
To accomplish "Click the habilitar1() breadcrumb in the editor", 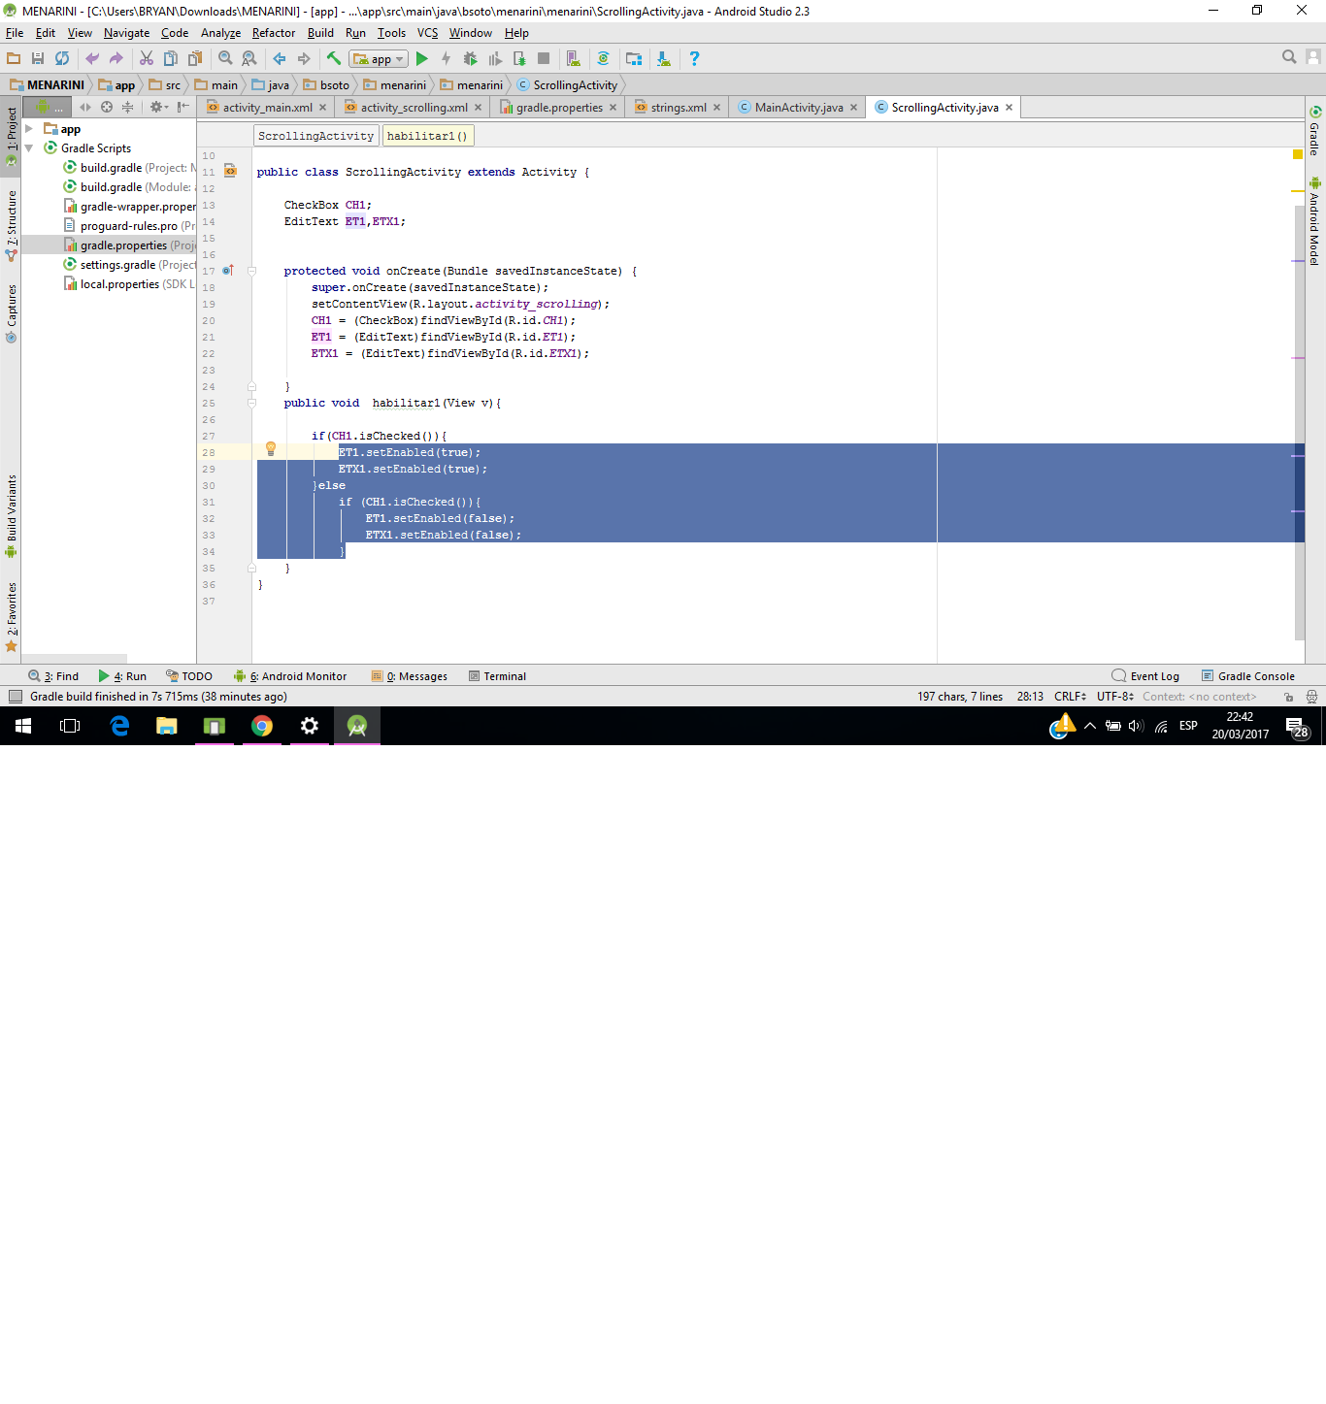I will click(x=428, y=136).
